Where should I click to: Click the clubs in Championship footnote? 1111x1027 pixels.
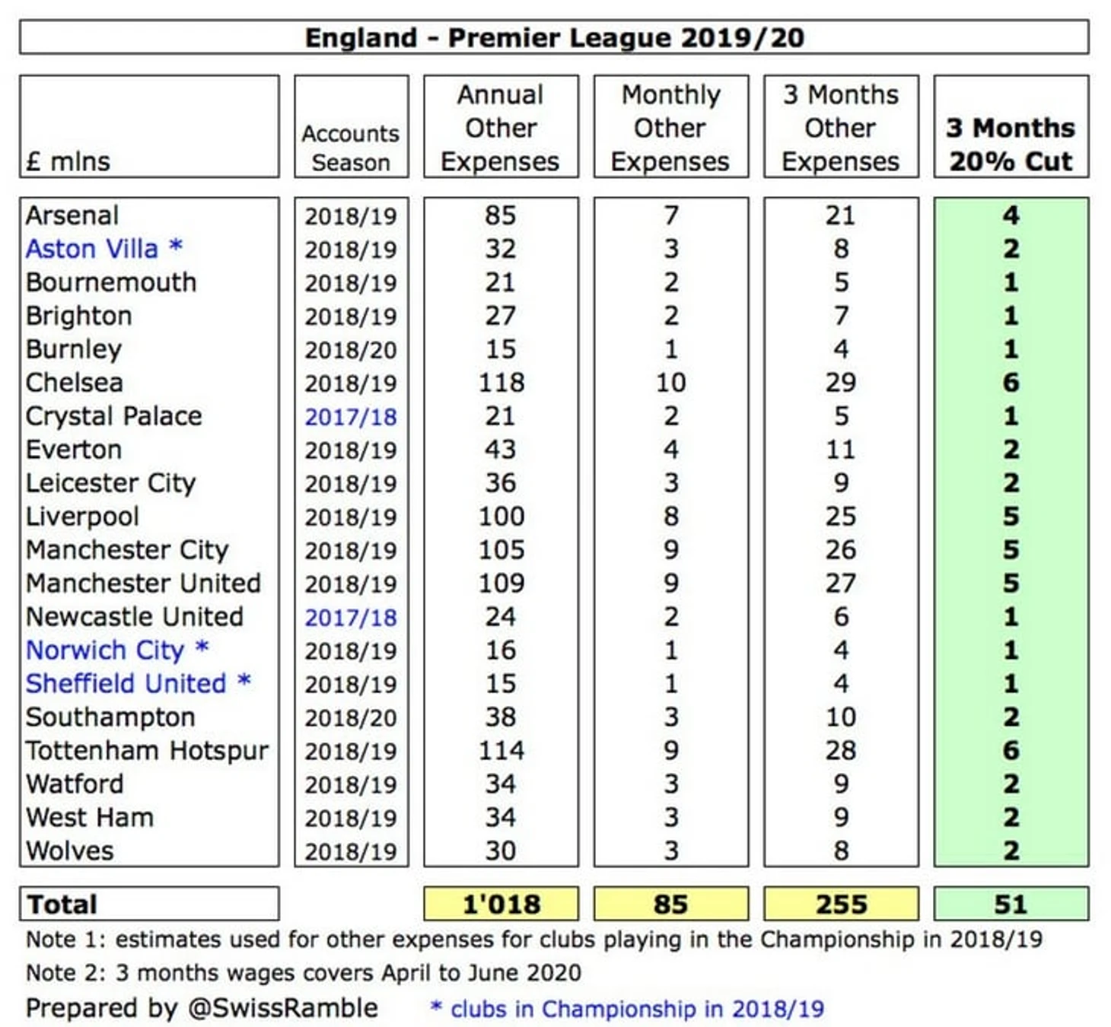(627, 1009)
